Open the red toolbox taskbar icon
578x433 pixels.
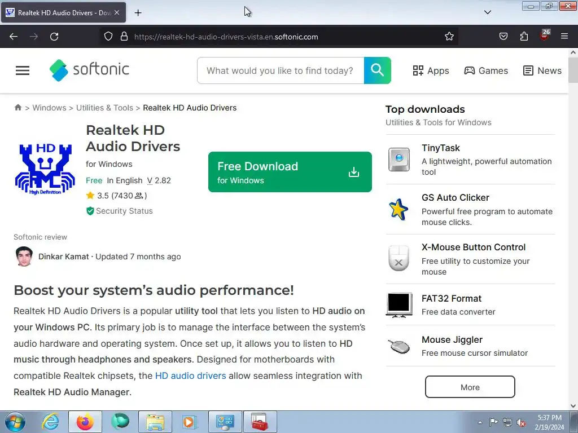click(x=260, y=422)
